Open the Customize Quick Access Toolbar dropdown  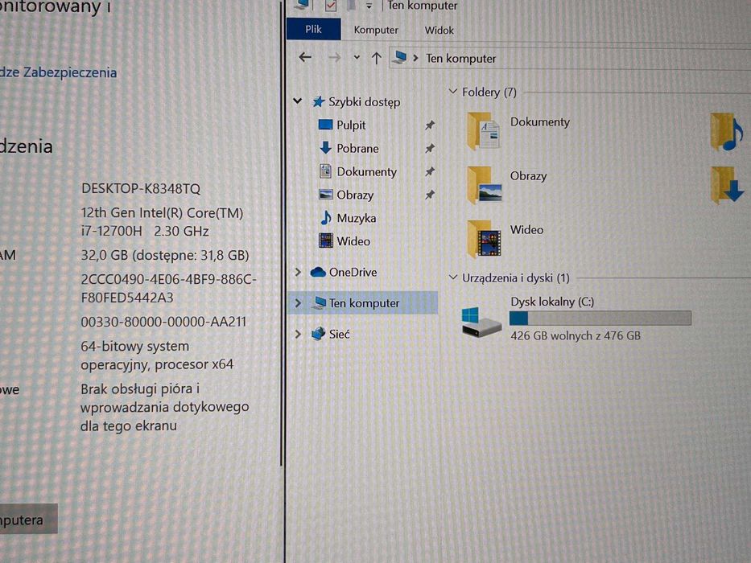(x=369, y=6)
